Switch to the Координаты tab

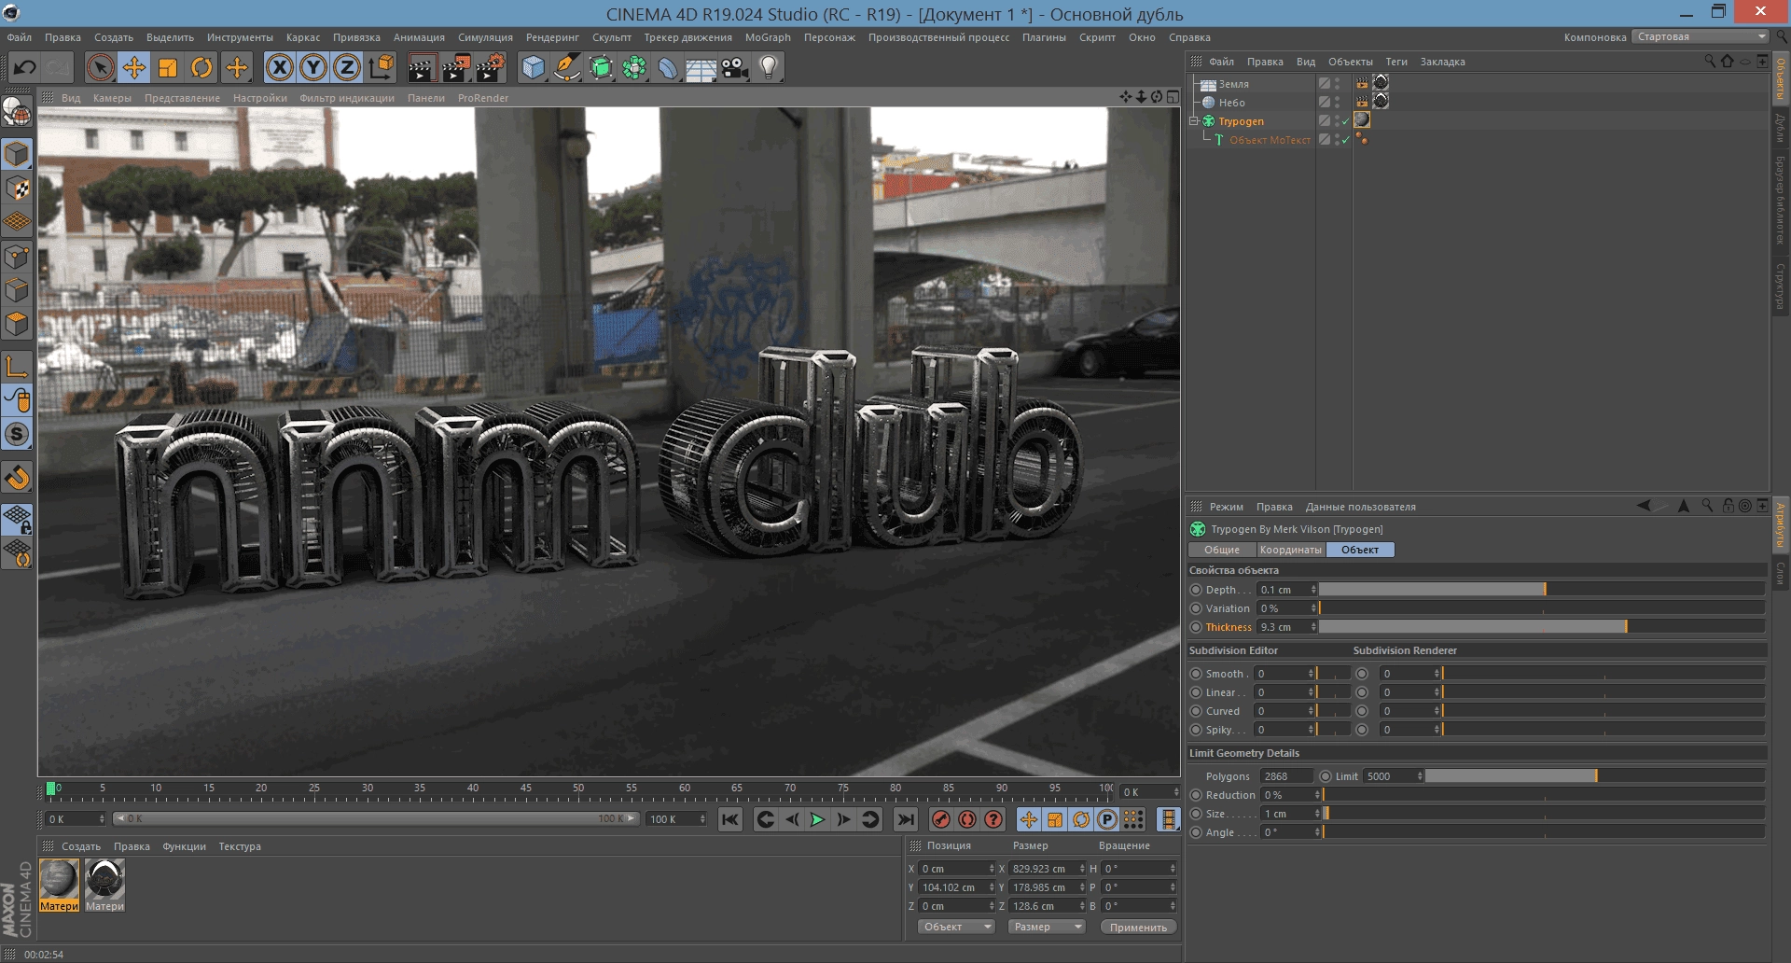tap(1290, 550)
